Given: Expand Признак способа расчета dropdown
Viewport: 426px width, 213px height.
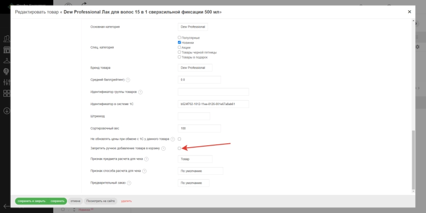Looking at the screenshot, I should [x=201, y=171].
